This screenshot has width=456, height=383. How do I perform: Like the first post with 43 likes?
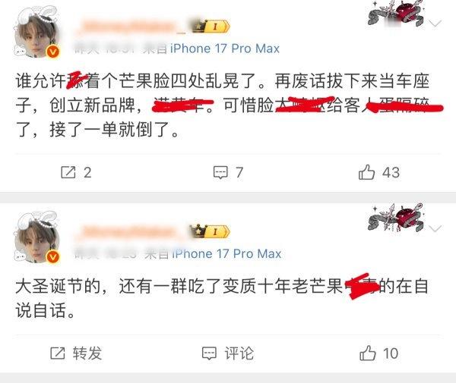pyautogui.click(x=366, y=171)
